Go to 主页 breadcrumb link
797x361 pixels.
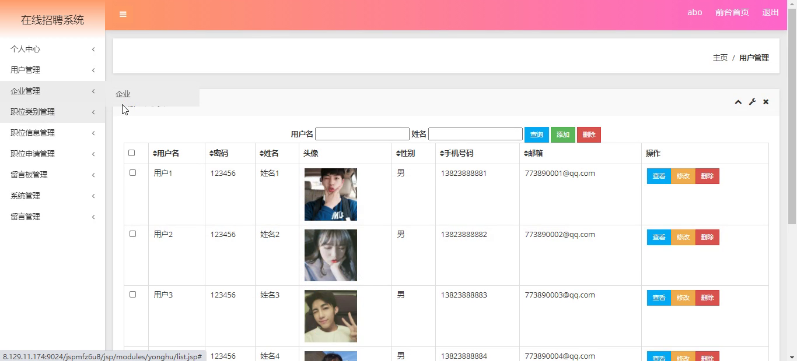click(721, 58)
